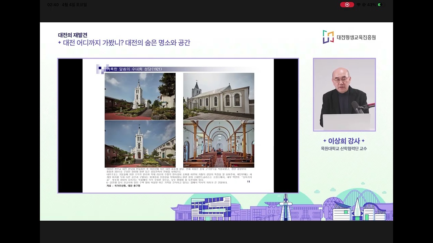This screenshot has height=243, width=433.
Task: Click the lecturer webcam video frame
Action: tap(344, 94)
